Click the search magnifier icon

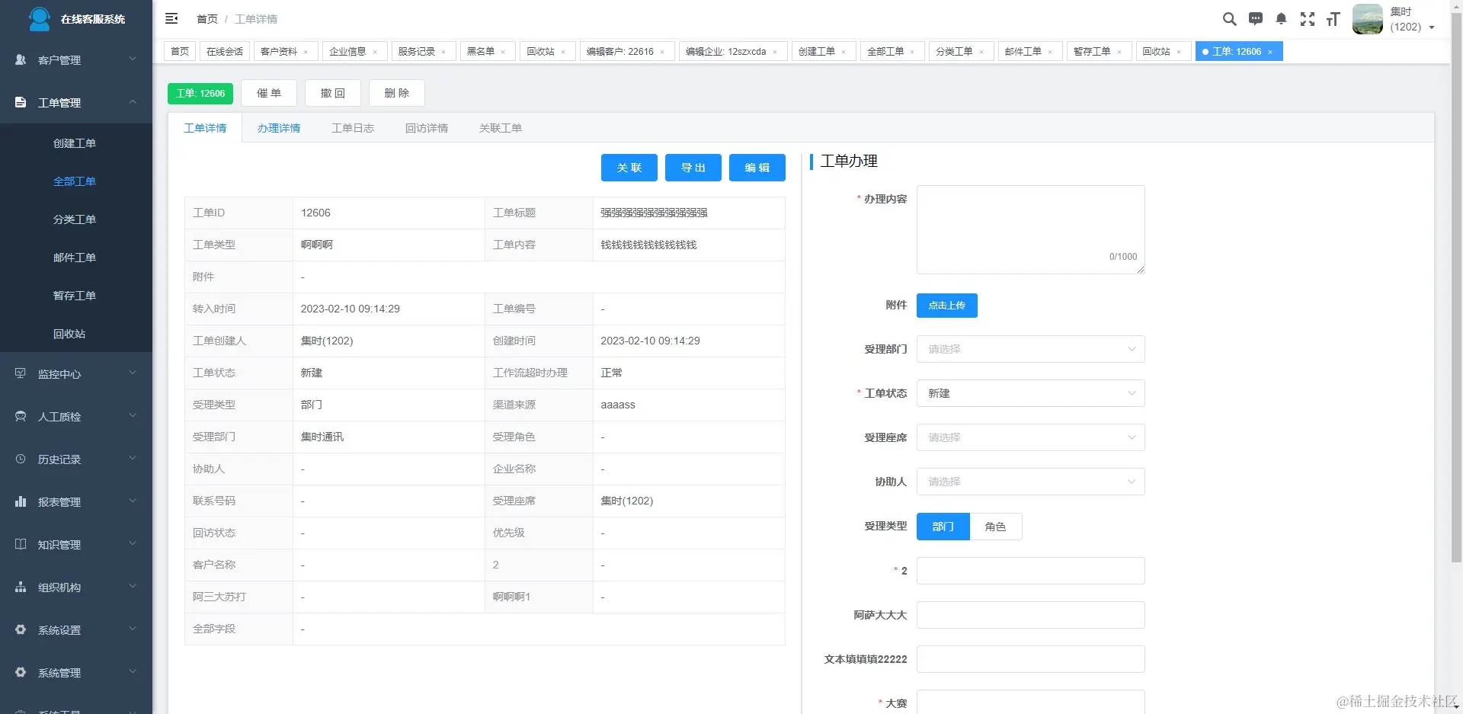click(x=1229, y=19)
